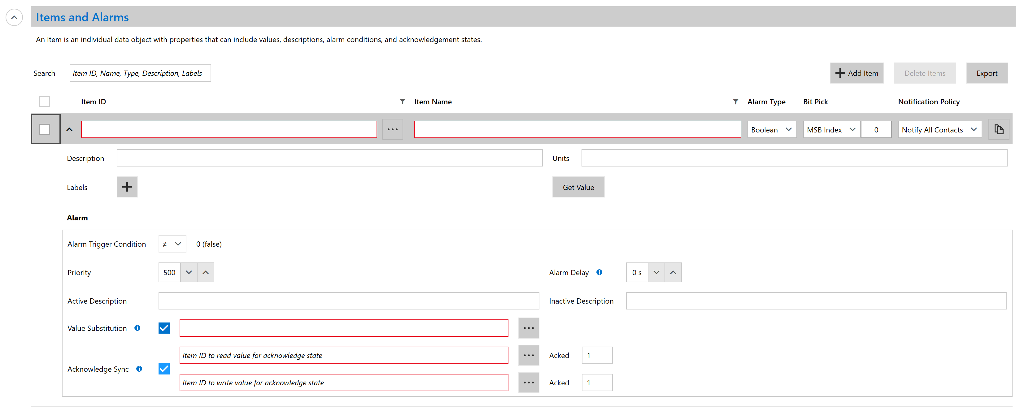Click the Acknowledge Sync info icon
1020x411 pixels.
139,369
